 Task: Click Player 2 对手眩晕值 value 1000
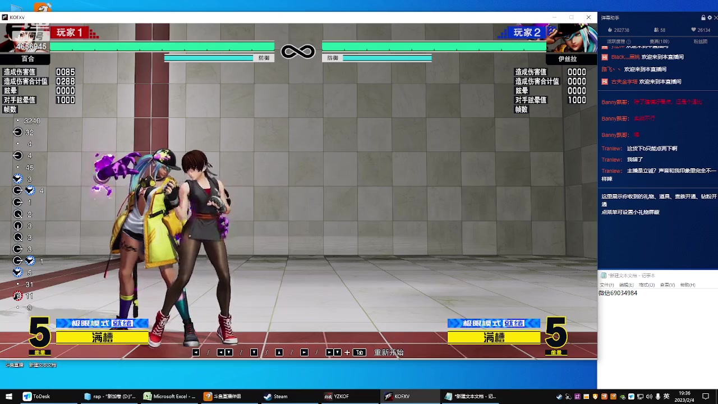[x=577, y=100]
